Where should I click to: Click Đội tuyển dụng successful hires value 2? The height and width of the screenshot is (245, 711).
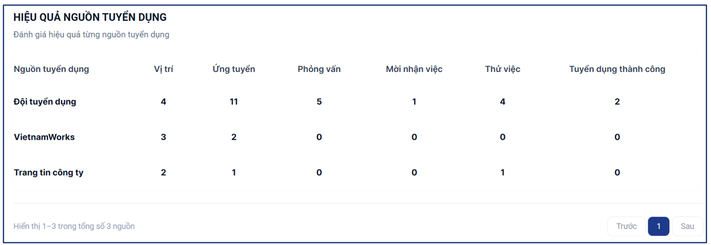coord(617,102)
